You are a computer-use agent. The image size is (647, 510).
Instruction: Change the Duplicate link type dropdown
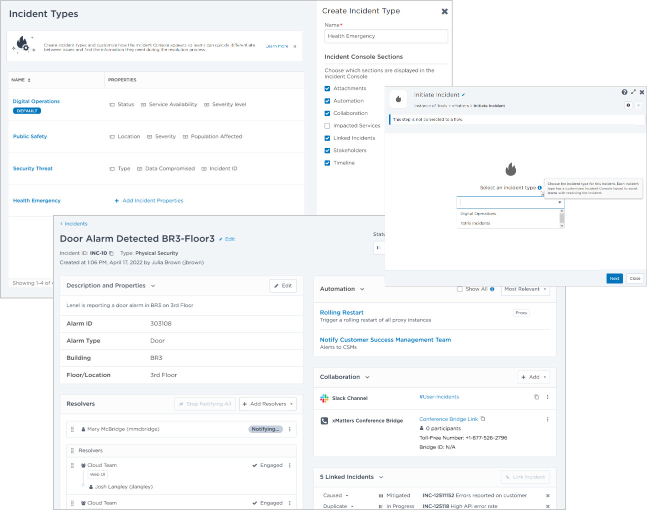coord(338,506)
